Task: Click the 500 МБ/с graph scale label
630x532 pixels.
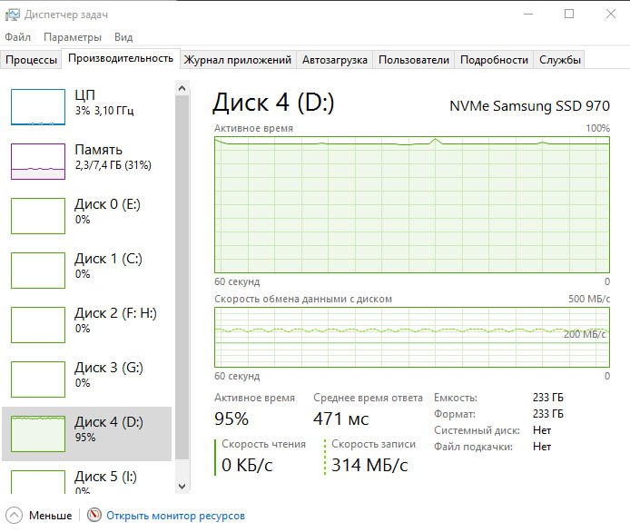Action: pos(589,299)
